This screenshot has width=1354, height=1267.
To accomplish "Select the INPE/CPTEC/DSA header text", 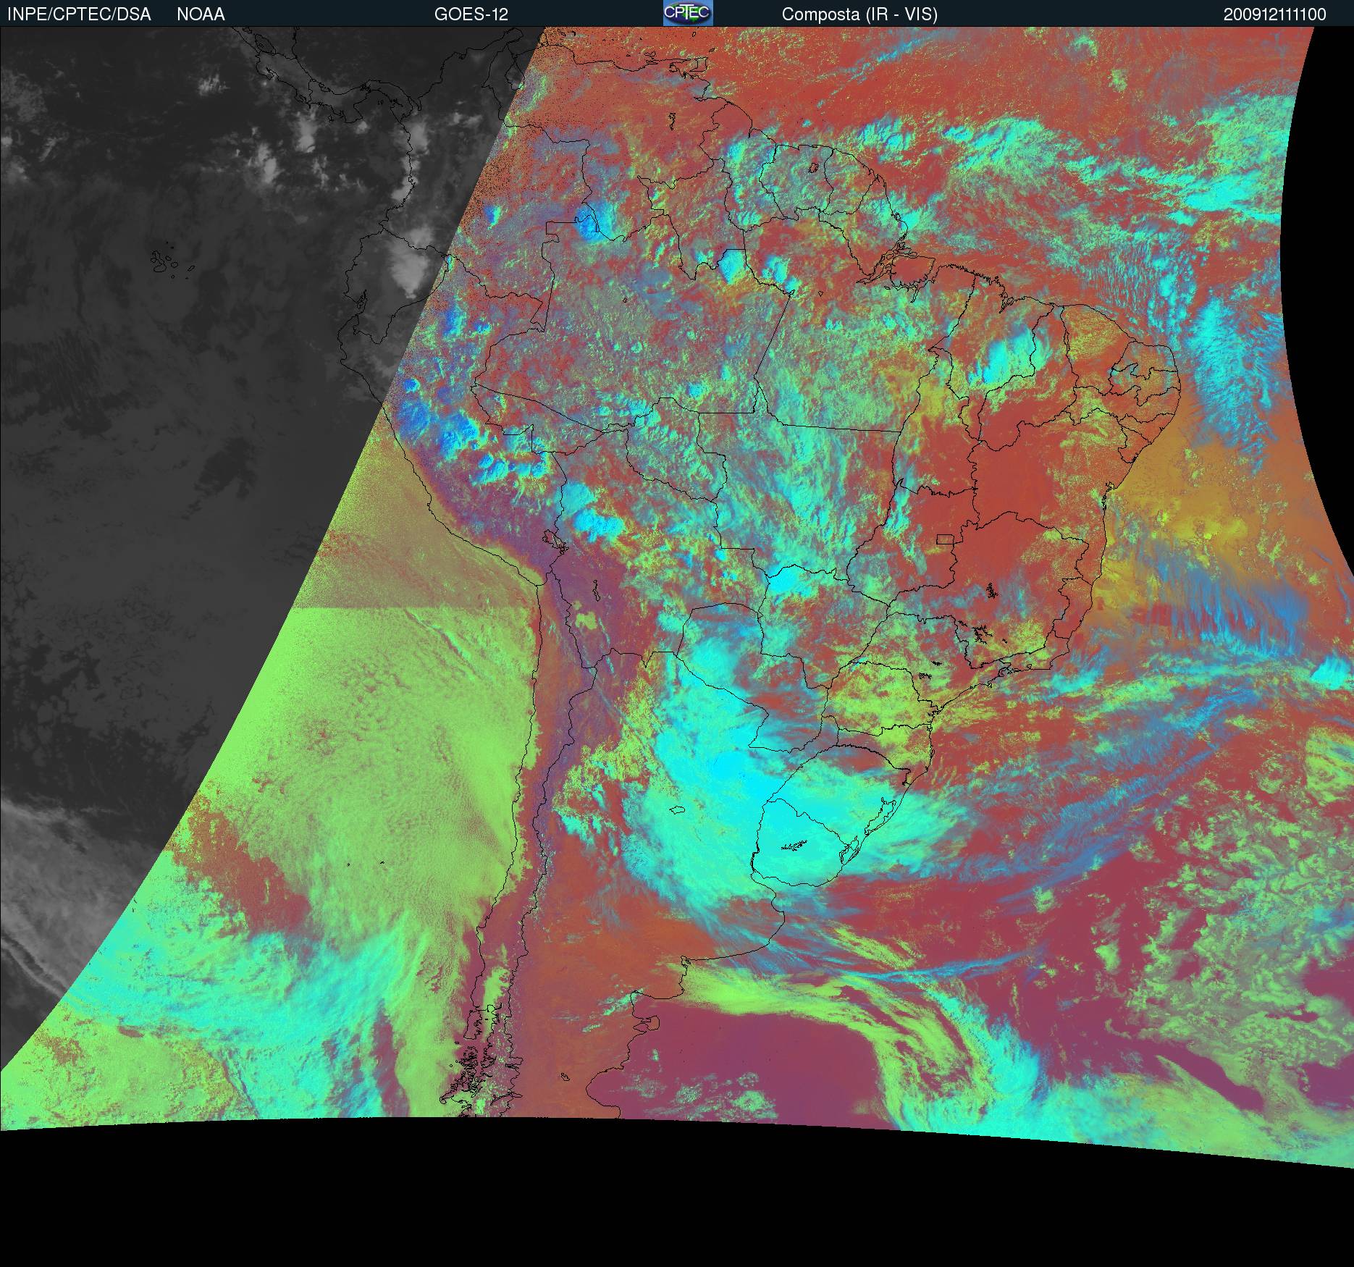I will tap(79, 14).
